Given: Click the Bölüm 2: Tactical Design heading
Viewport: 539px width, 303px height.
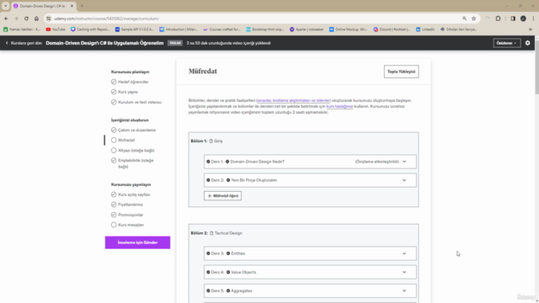Looking at the screenshot, I should tap(216, 233).
